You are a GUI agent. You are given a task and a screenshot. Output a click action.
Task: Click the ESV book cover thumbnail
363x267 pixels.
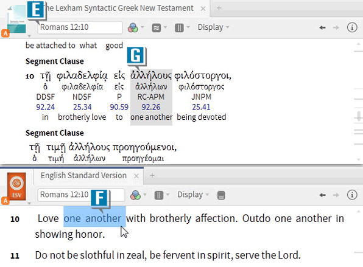16,186
